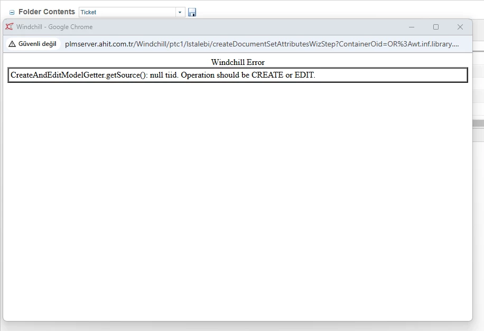
Task: Close the Windchill error popup window
Action: click(460, 27)
